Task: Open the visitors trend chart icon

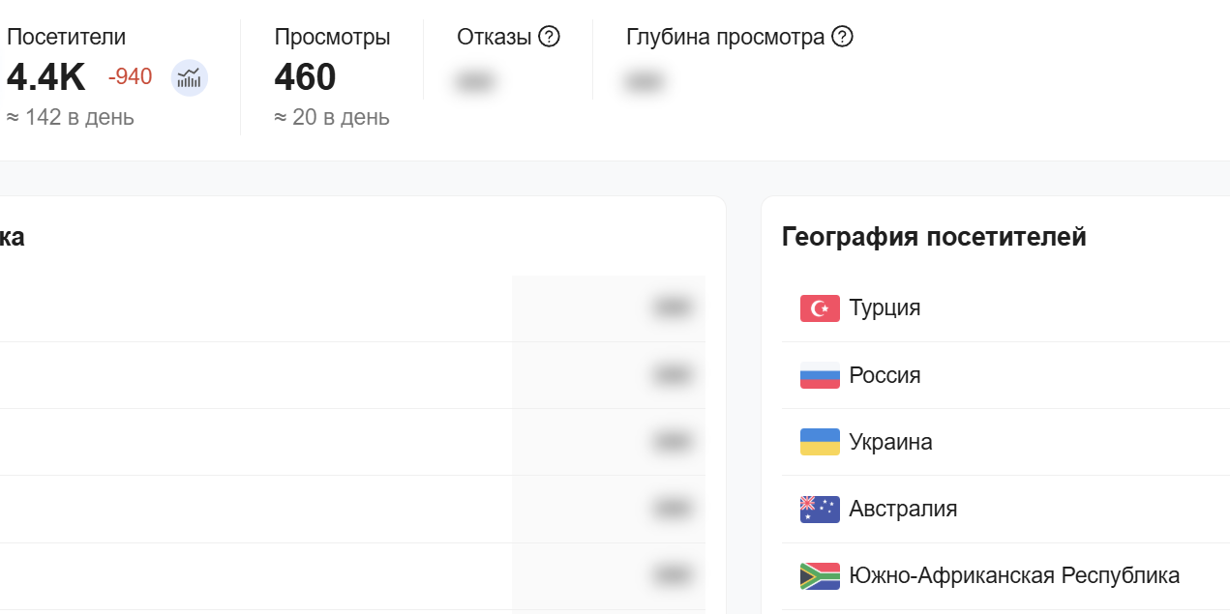Action: (x=190, y=77)
